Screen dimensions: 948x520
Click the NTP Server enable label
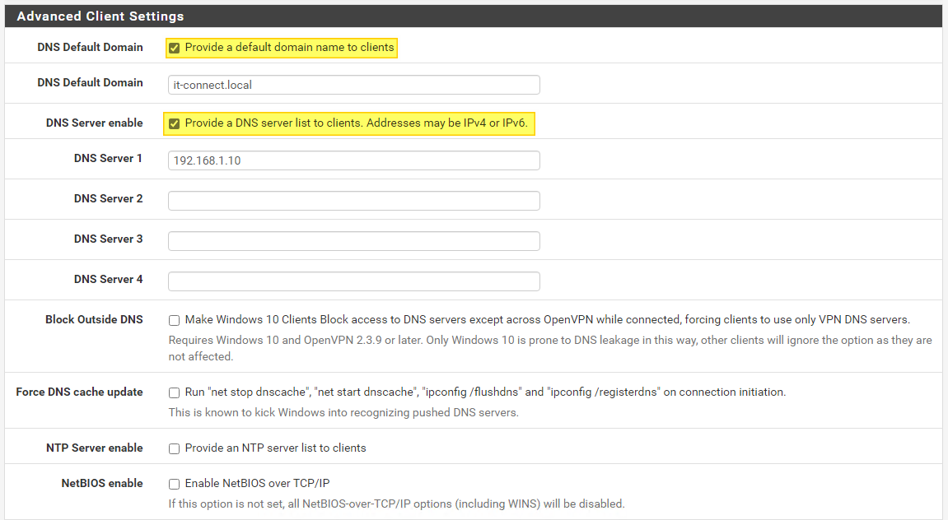tap(96, 448)
